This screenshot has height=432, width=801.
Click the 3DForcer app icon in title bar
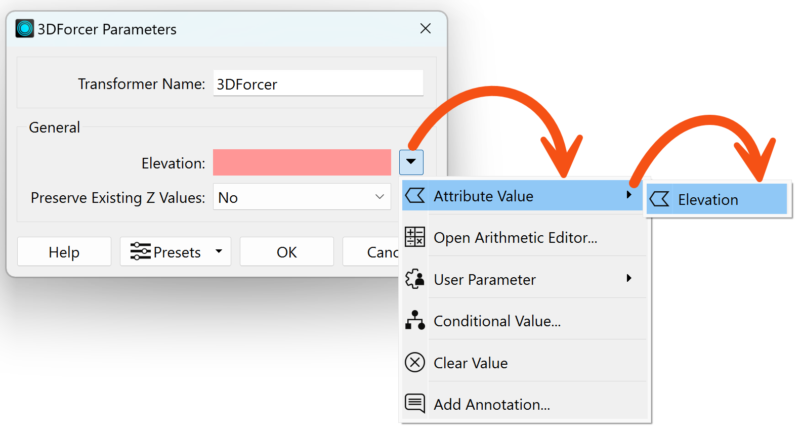[24, 29]
